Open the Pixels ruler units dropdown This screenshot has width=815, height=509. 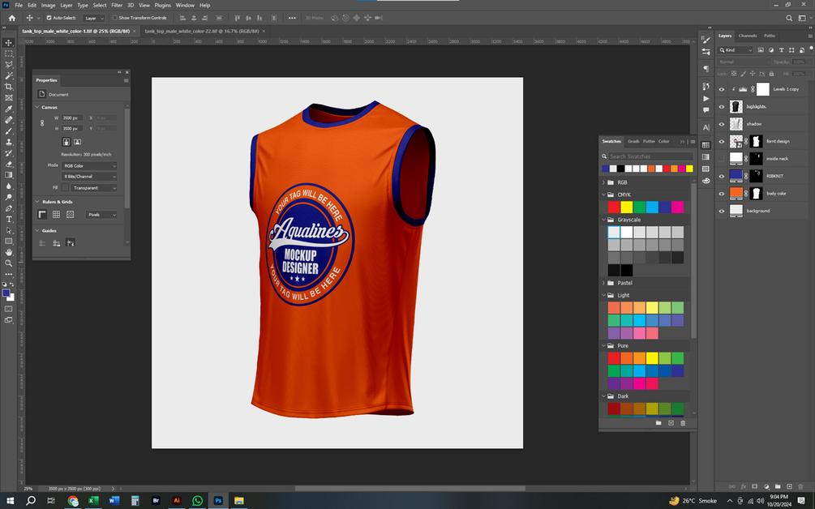click(101, 215)
